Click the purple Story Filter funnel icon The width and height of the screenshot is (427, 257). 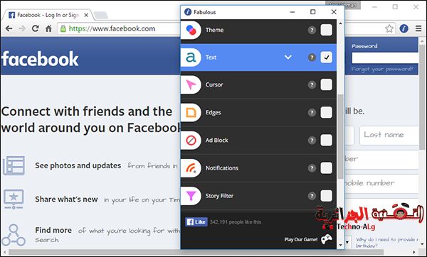tap(191, 196)
